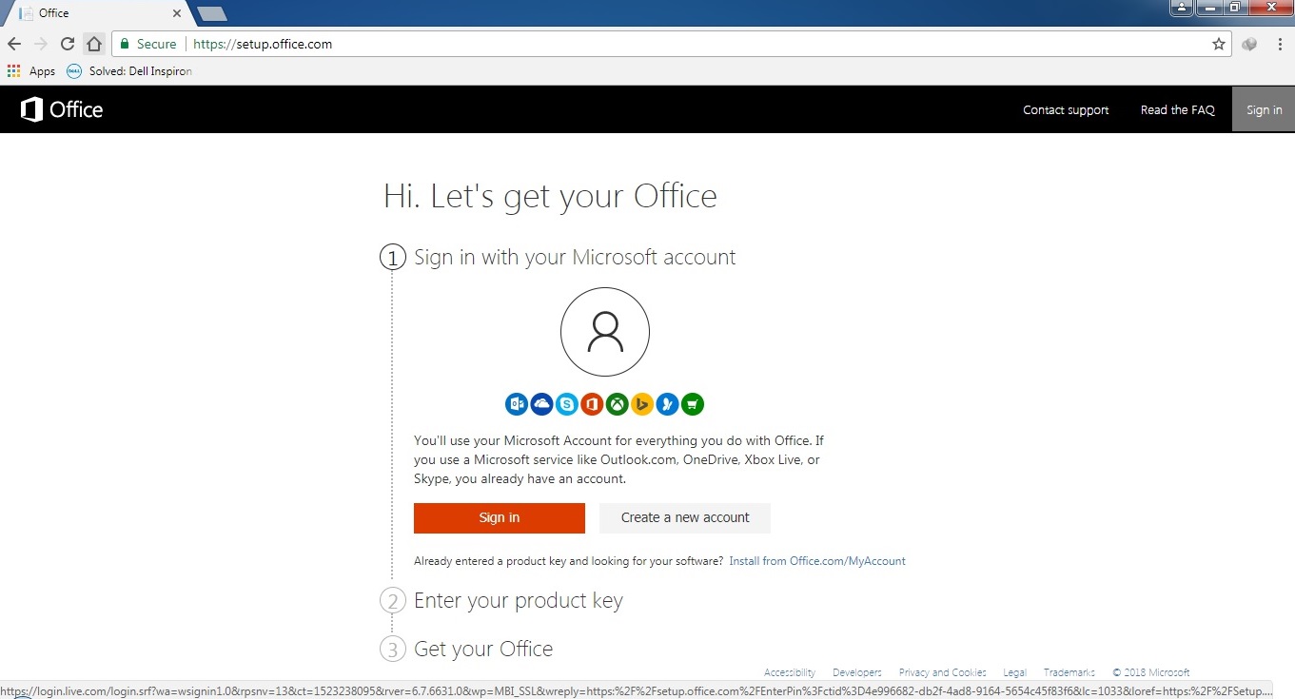The width and height of the screenshot is (1295, 699).
Task: Click the Skype service icon
Action: click(567, 404)
